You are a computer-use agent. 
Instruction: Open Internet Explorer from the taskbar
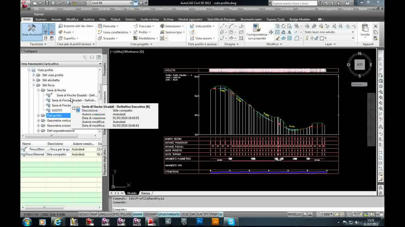(x=58, y=222)
